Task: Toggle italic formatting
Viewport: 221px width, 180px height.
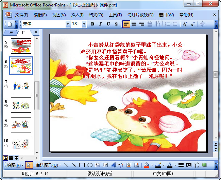Action: [100, 24]
